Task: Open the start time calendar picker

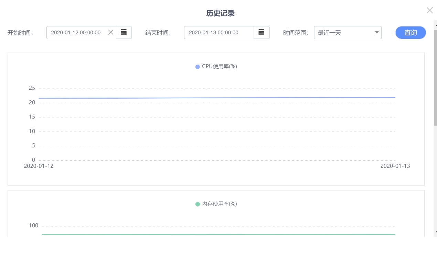Action: pos(124,32)
